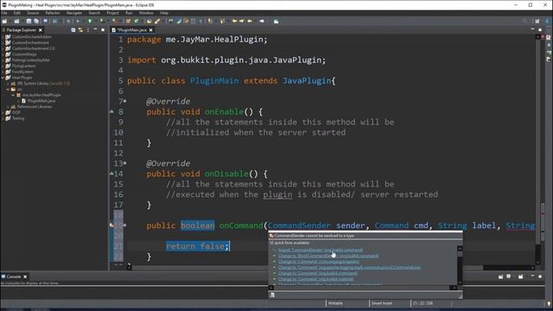Apply quick fix Import 'CommandSender' (org.bukkit.command)
The width and height of the screenshot is (553, 311).
pos(321,250)
